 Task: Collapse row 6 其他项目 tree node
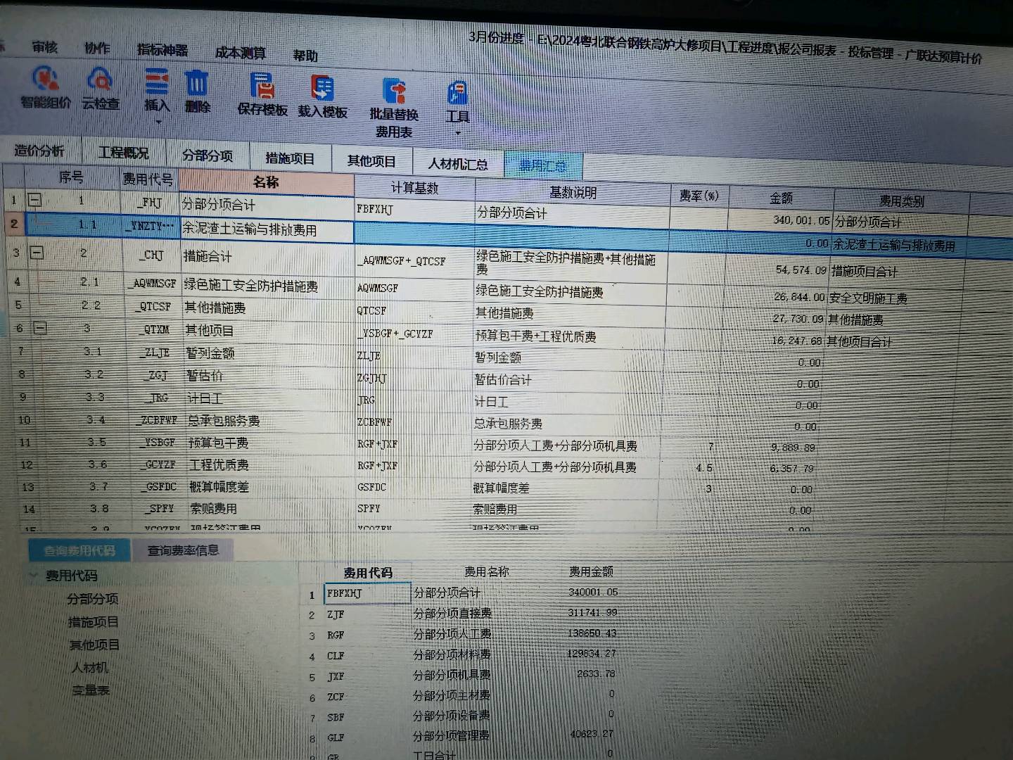(40, 328)
